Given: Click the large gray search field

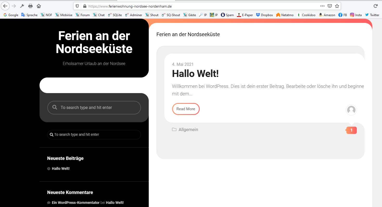Looking at the screenshot, I should coord(94,108).
